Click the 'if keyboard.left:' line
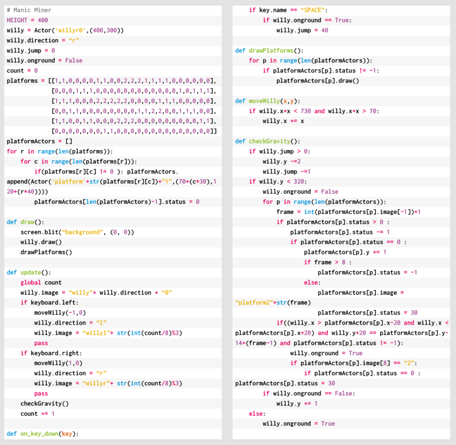This screenshot has width=456, height=445. click(x=50, y=303)
